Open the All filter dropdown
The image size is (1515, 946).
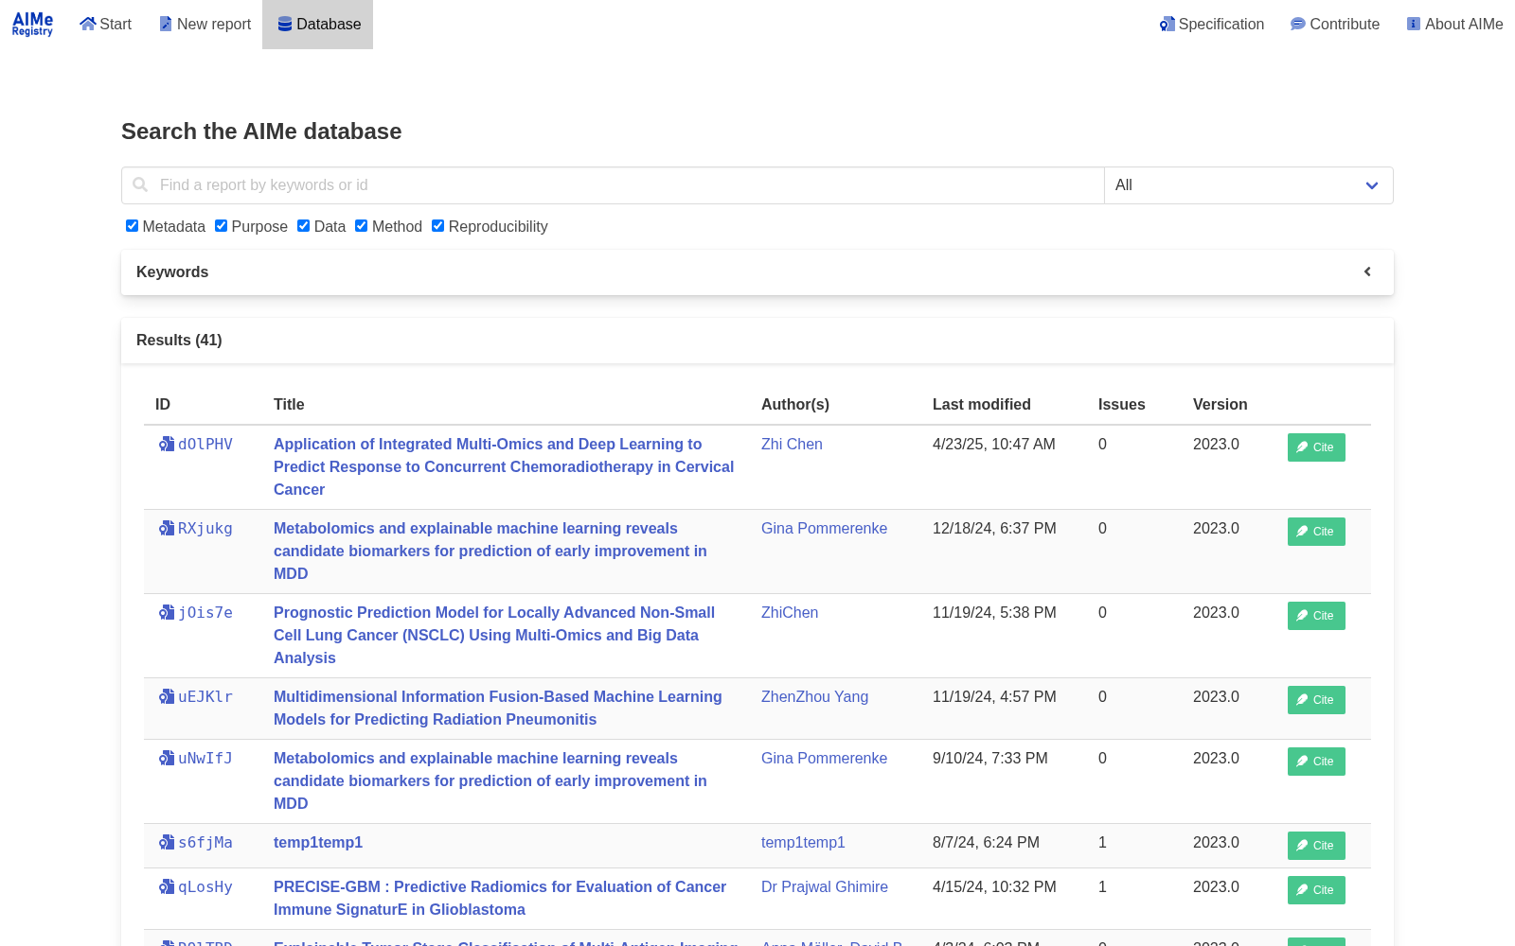(x=1249, y=185)
